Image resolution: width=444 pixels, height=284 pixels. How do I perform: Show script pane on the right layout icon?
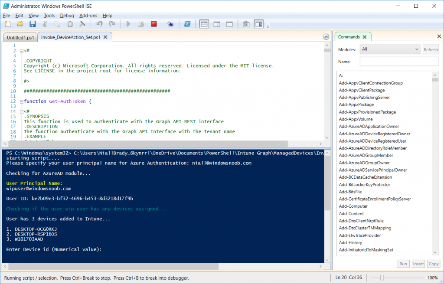coord(217,24)
